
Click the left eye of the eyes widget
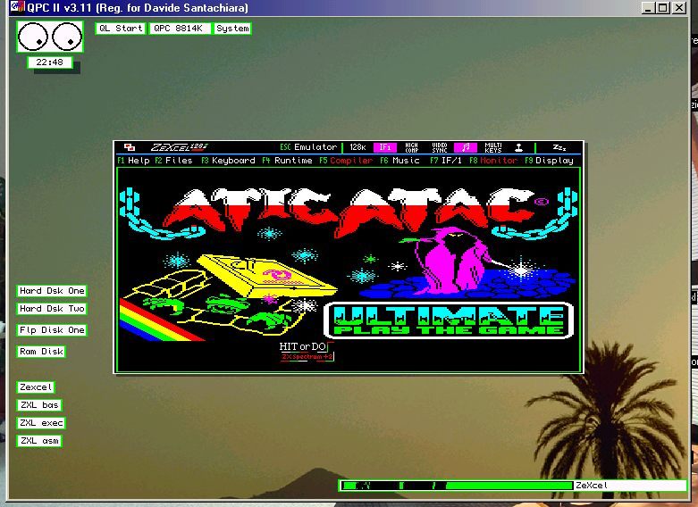(33, 37)
